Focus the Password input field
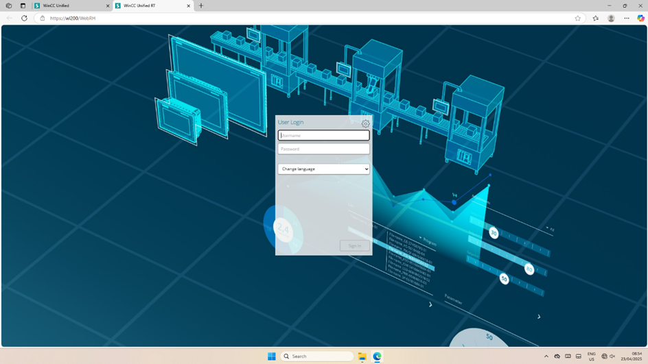Image resolution: width=648 pixels, height=364 pixels. [323, 149]
